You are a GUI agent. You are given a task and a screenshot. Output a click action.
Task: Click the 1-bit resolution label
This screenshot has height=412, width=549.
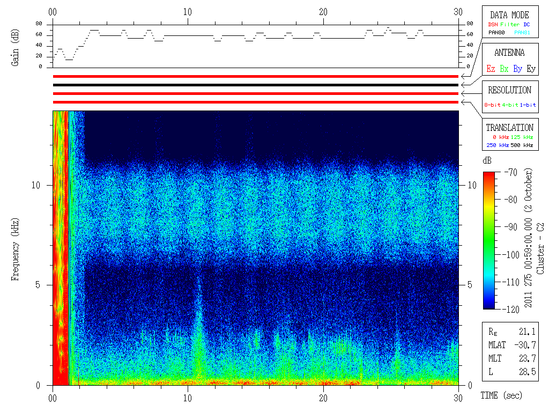[528, 105]
